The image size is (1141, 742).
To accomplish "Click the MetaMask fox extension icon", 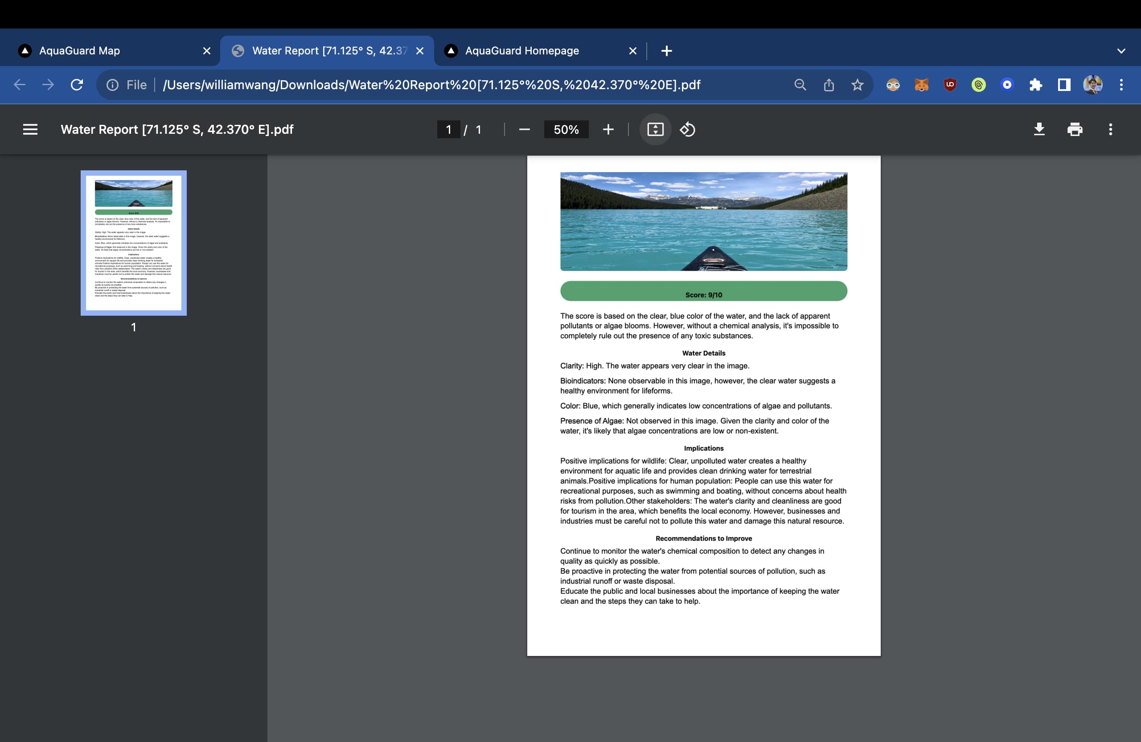I will coord(921,85).
